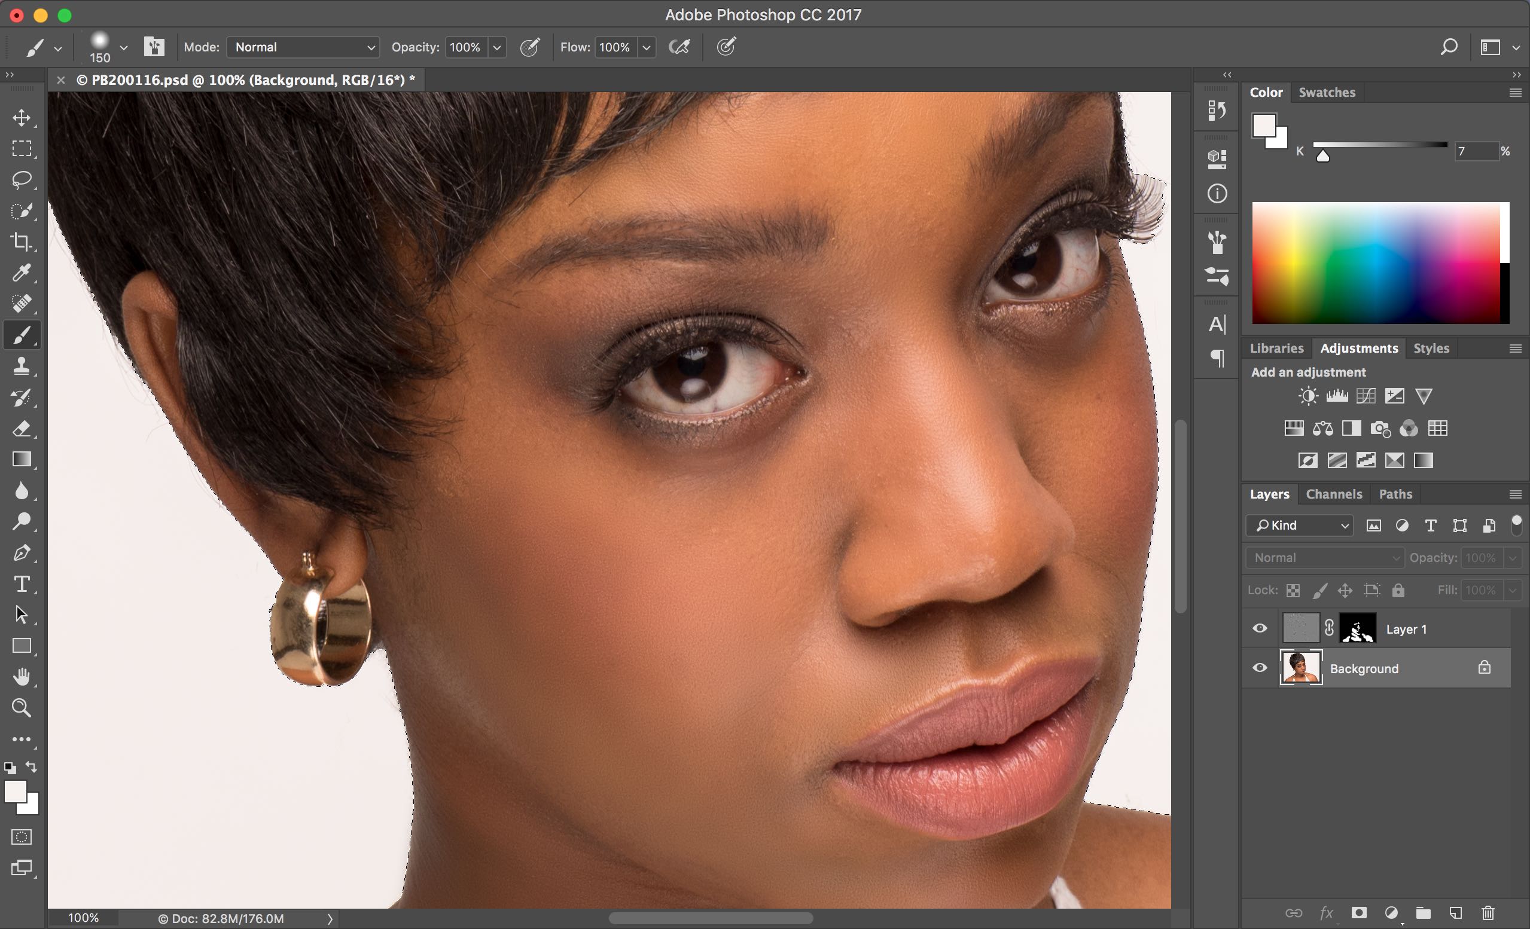Screen dimensions: 1530x929
Task: Toggle Layer 1 visibility off
Action: [1259, 628]
